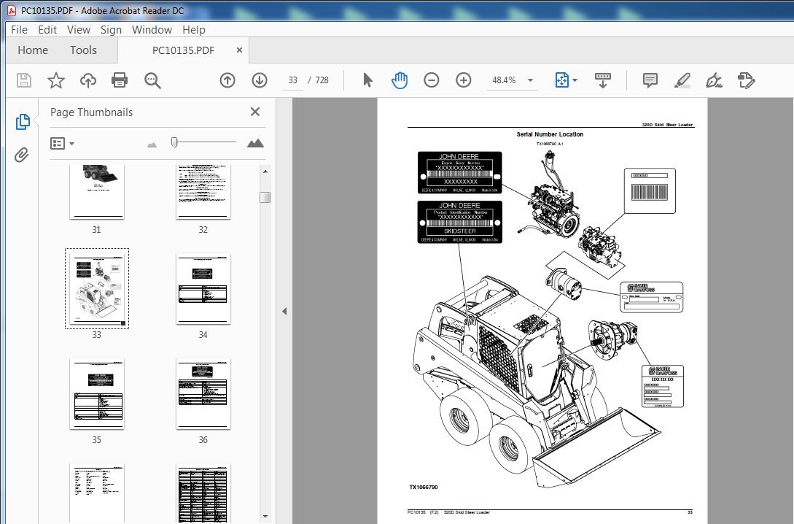Open the zoom percentage dropdown arrow
This screenshot has width=794, height=524.
[530, 80]
